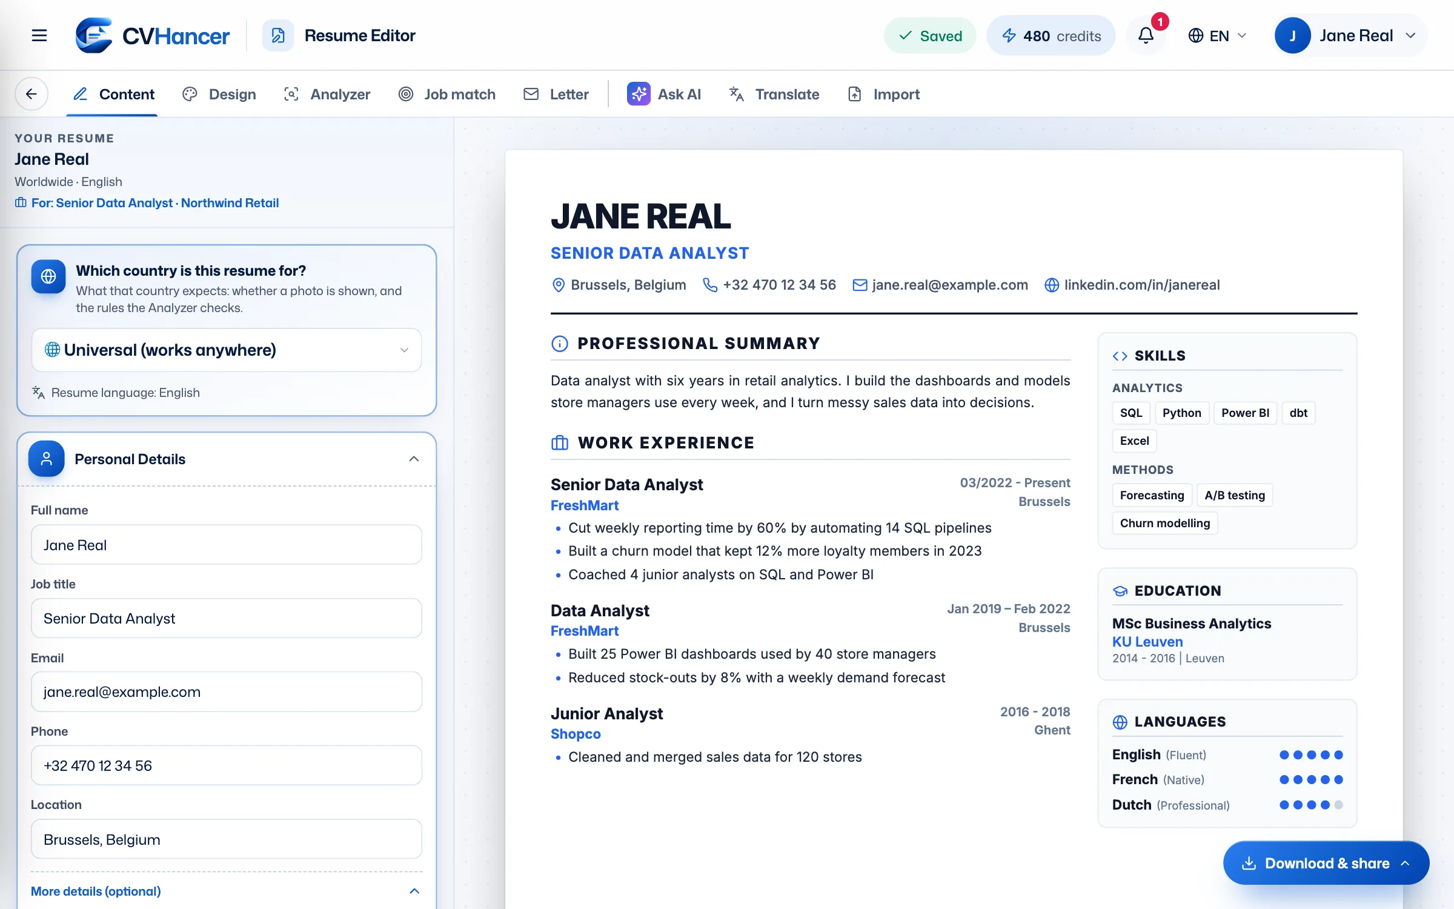Click the Professional Summary info icon
Viewport: 1454px width, 909px height.
point(560,344)
